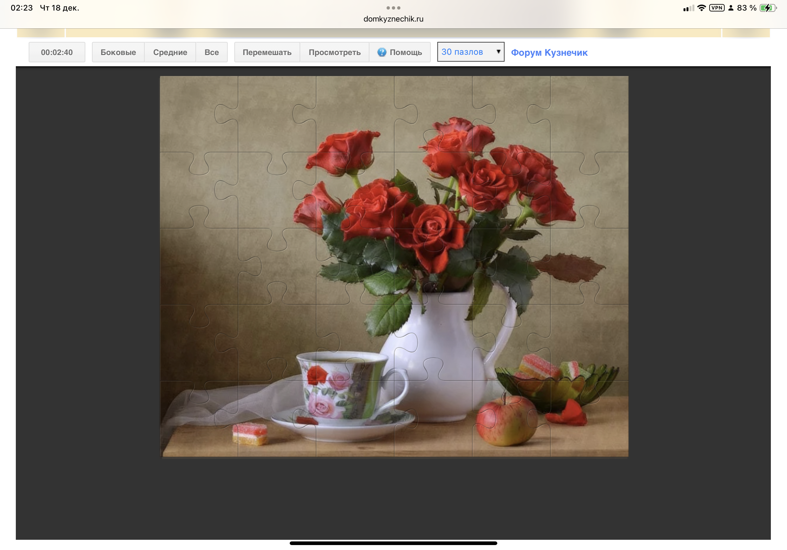Click the 00:02:40 timer button
The width and height of the screenshot is (787, 550).
pos(57,52)
